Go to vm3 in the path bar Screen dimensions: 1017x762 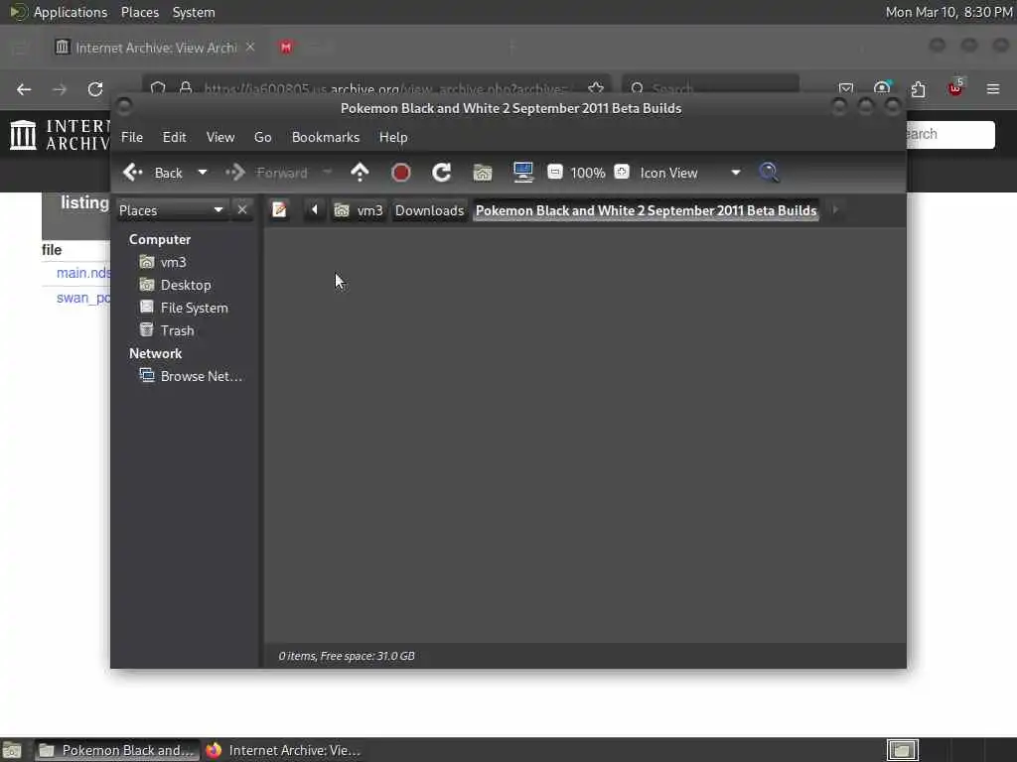(359, 210)
